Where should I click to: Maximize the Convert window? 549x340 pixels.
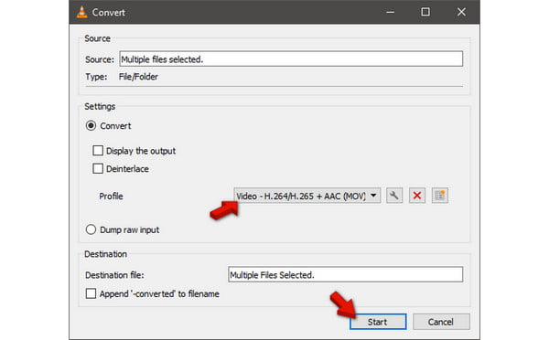coord(425,12)
